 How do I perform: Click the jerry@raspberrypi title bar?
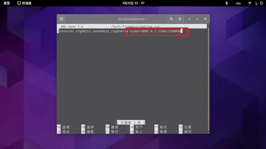pos(133,19)
